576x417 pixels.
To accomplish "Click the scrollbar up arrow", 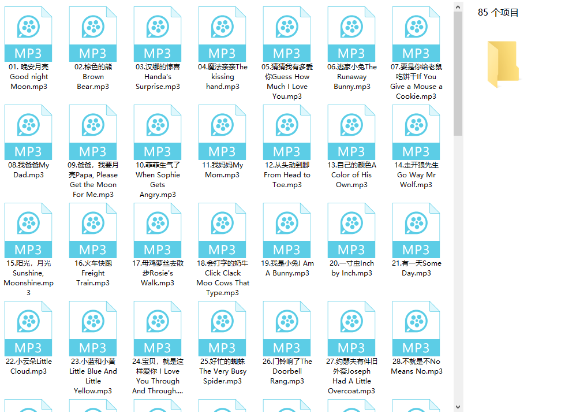I will (458, 6).
